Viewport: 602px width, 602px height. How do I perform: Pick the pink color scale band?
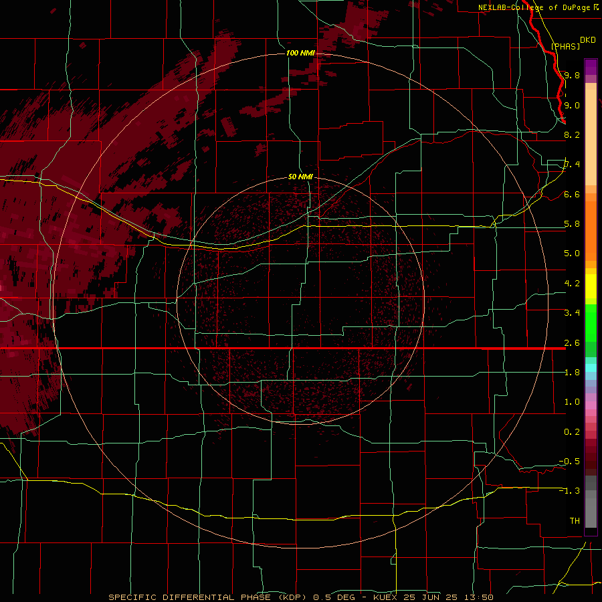[591, 405]
